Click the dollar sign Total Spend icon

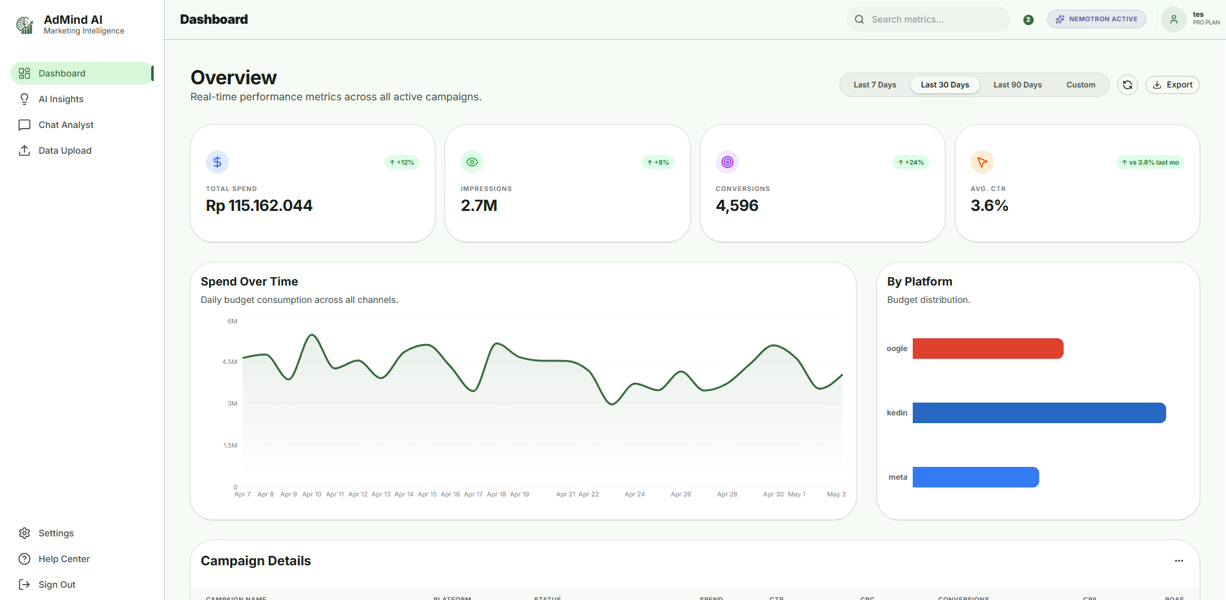(x=217, y=162)
